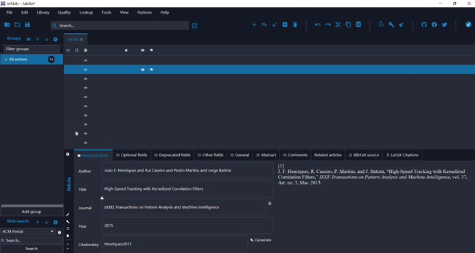Generate citation keys with toolbar key icon
The image size is (475, 253).
coord(391,25)
